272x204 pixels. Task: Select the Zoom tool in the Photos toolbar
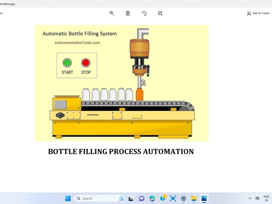coord(112,13)
